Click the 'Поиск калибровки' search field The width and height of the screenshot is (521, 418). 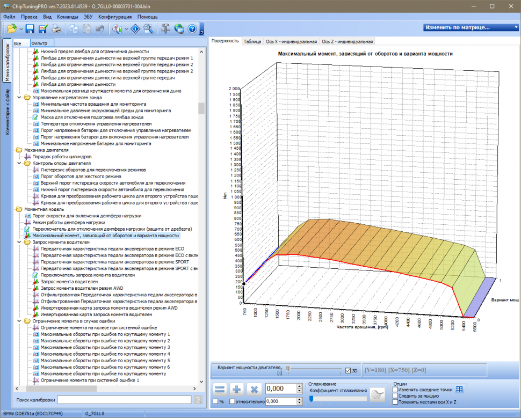(x=124, y=400)
